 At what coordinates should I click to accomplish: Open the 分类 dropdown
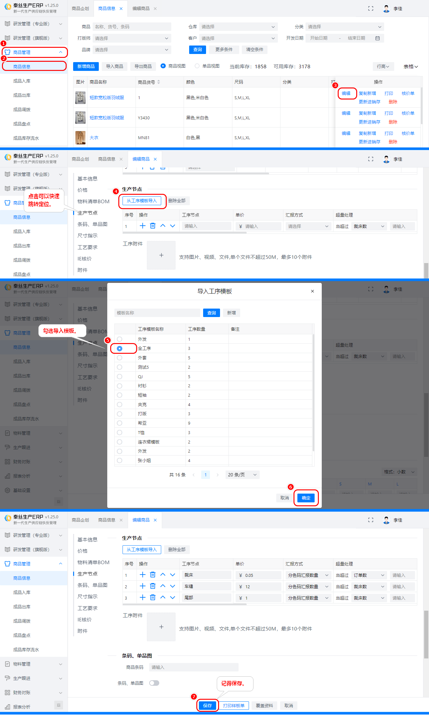[x=345, y=27]
